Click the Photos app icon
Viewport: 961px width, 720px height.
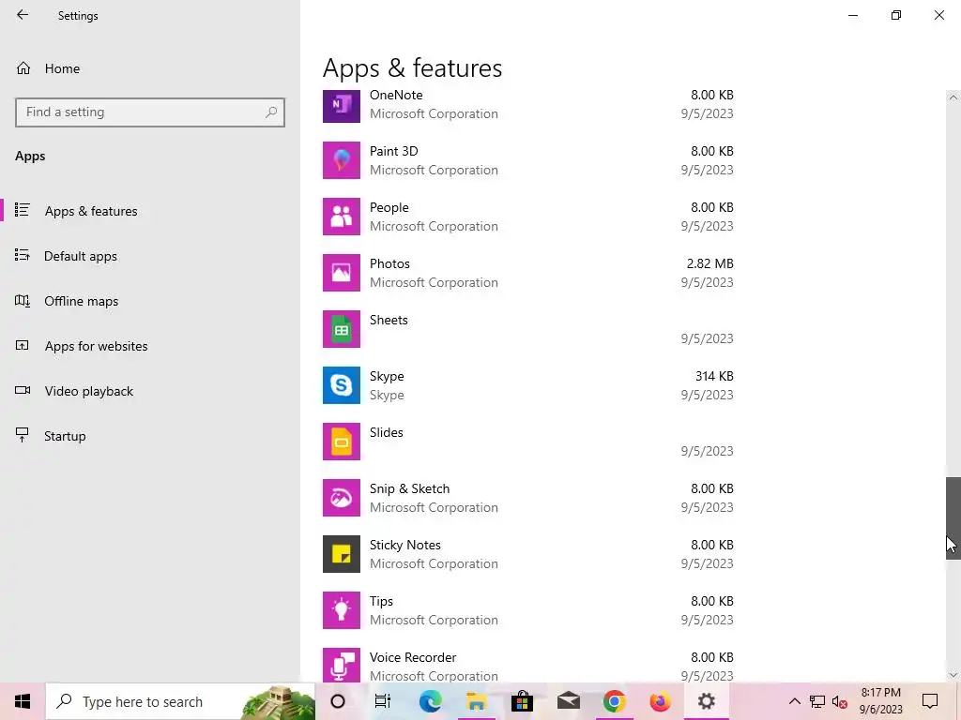(x=342, y=273)
